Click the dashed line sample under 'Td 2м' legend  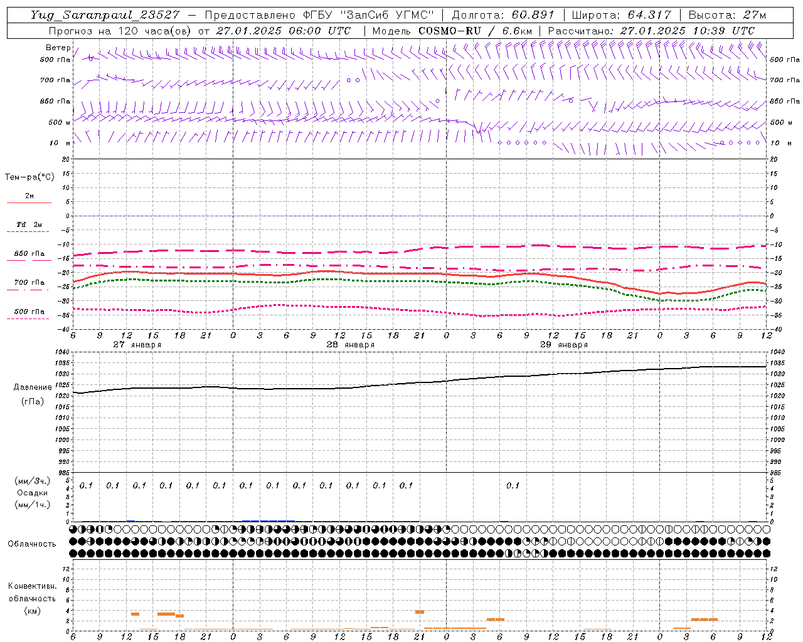point(29,232)
